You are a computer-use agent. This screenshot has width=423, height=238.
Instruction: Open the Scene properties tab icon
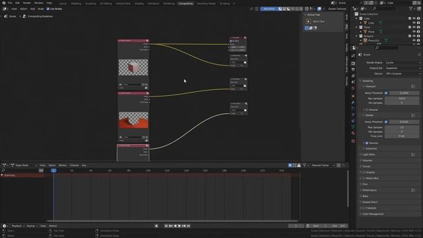coord(353,82)
